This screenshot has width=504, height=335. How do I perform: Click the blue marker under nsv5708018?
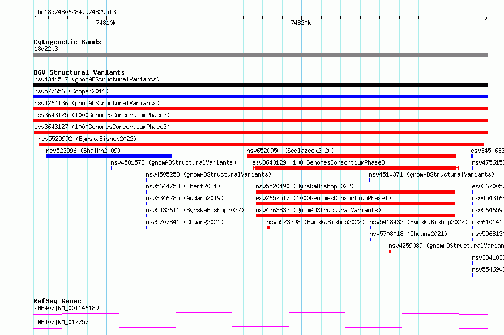(x=370, y=239)
